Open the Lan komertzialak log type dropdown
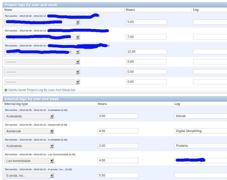Screen dimensions: 227x180 [x=29, y=161]
